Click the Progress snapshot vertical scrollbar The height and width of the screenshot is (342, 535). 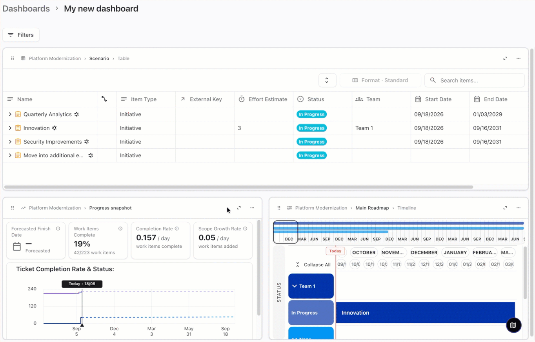pyautogui.click(x=259, y=268)
